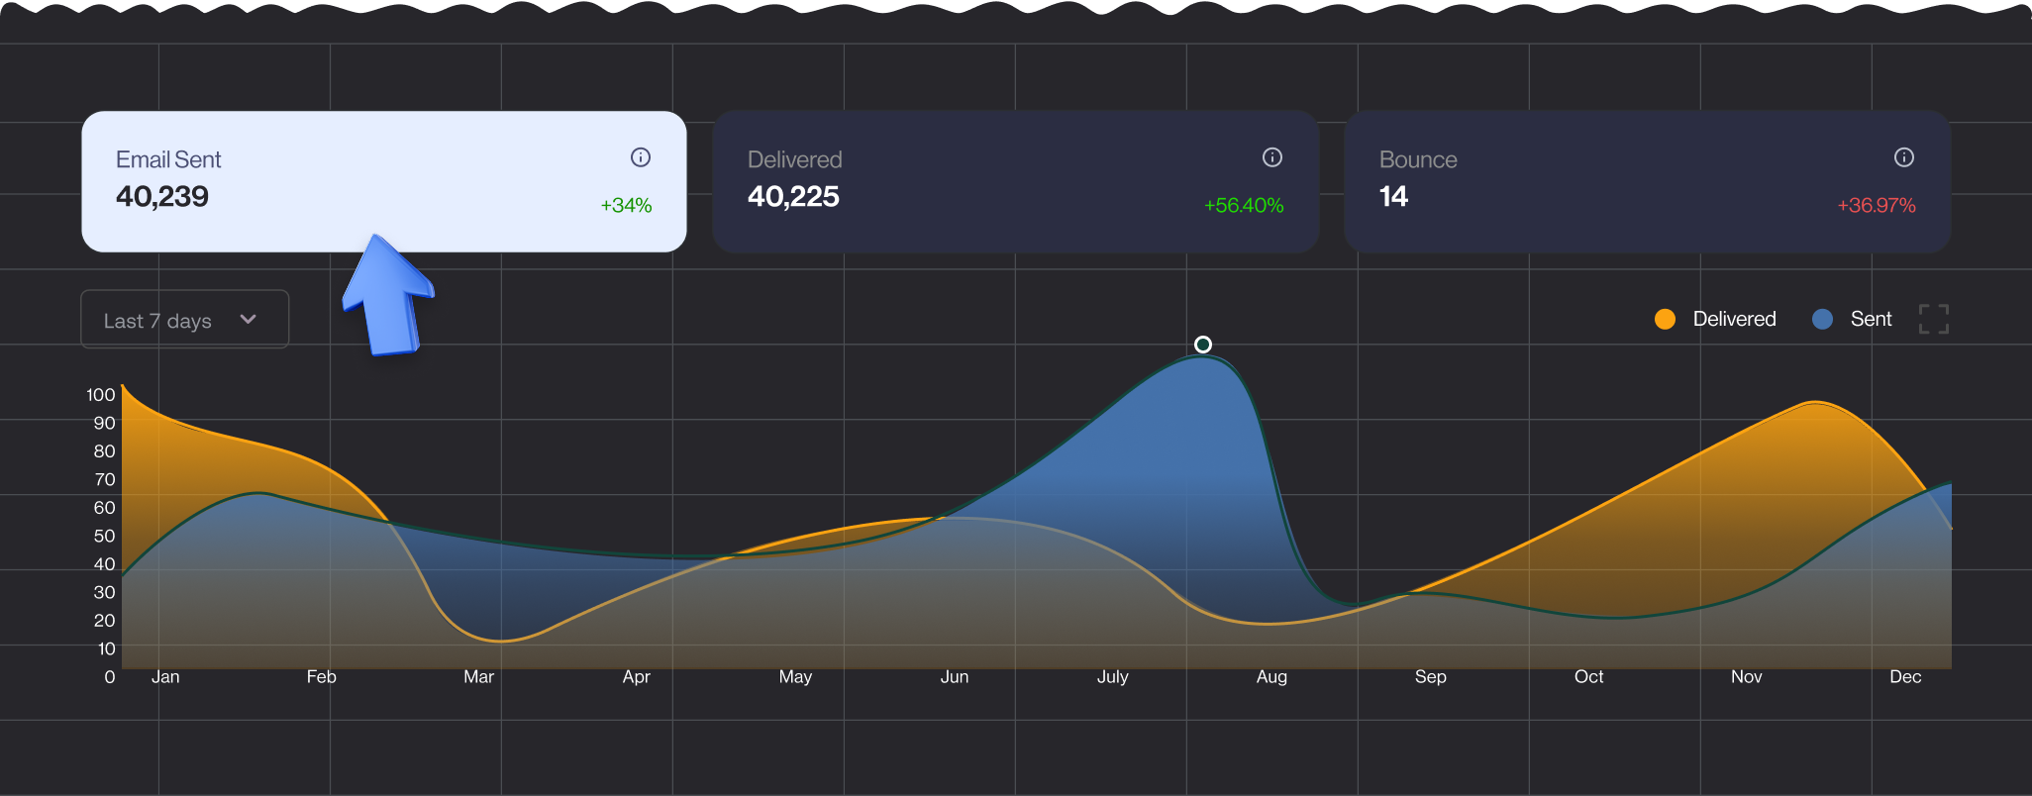Viewport: 2032px width, 796px height.
Task: Open the info tooltip on Delivered card
Action: 1272,157
